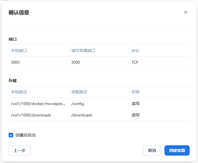This screenshot has height=163, width=198.
Task: Close the 确认信息 dialog with the X icon
Action: 185,12
